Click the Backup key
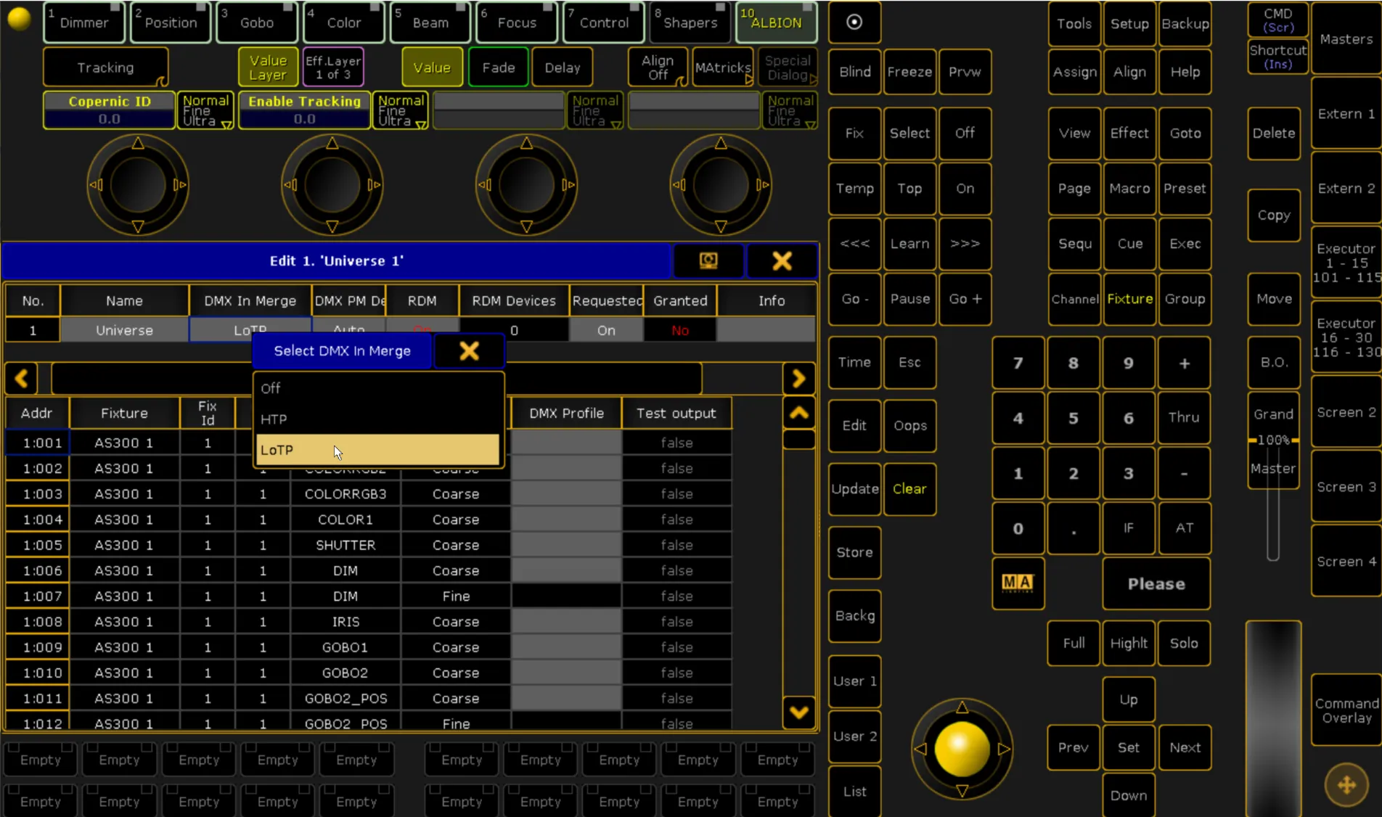 click(1185, 23)
